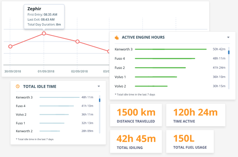Click the orange engine icon beside Active Engine Hours
The height and width of the screenshot is (157, 238).
click(x=116, y=38)
